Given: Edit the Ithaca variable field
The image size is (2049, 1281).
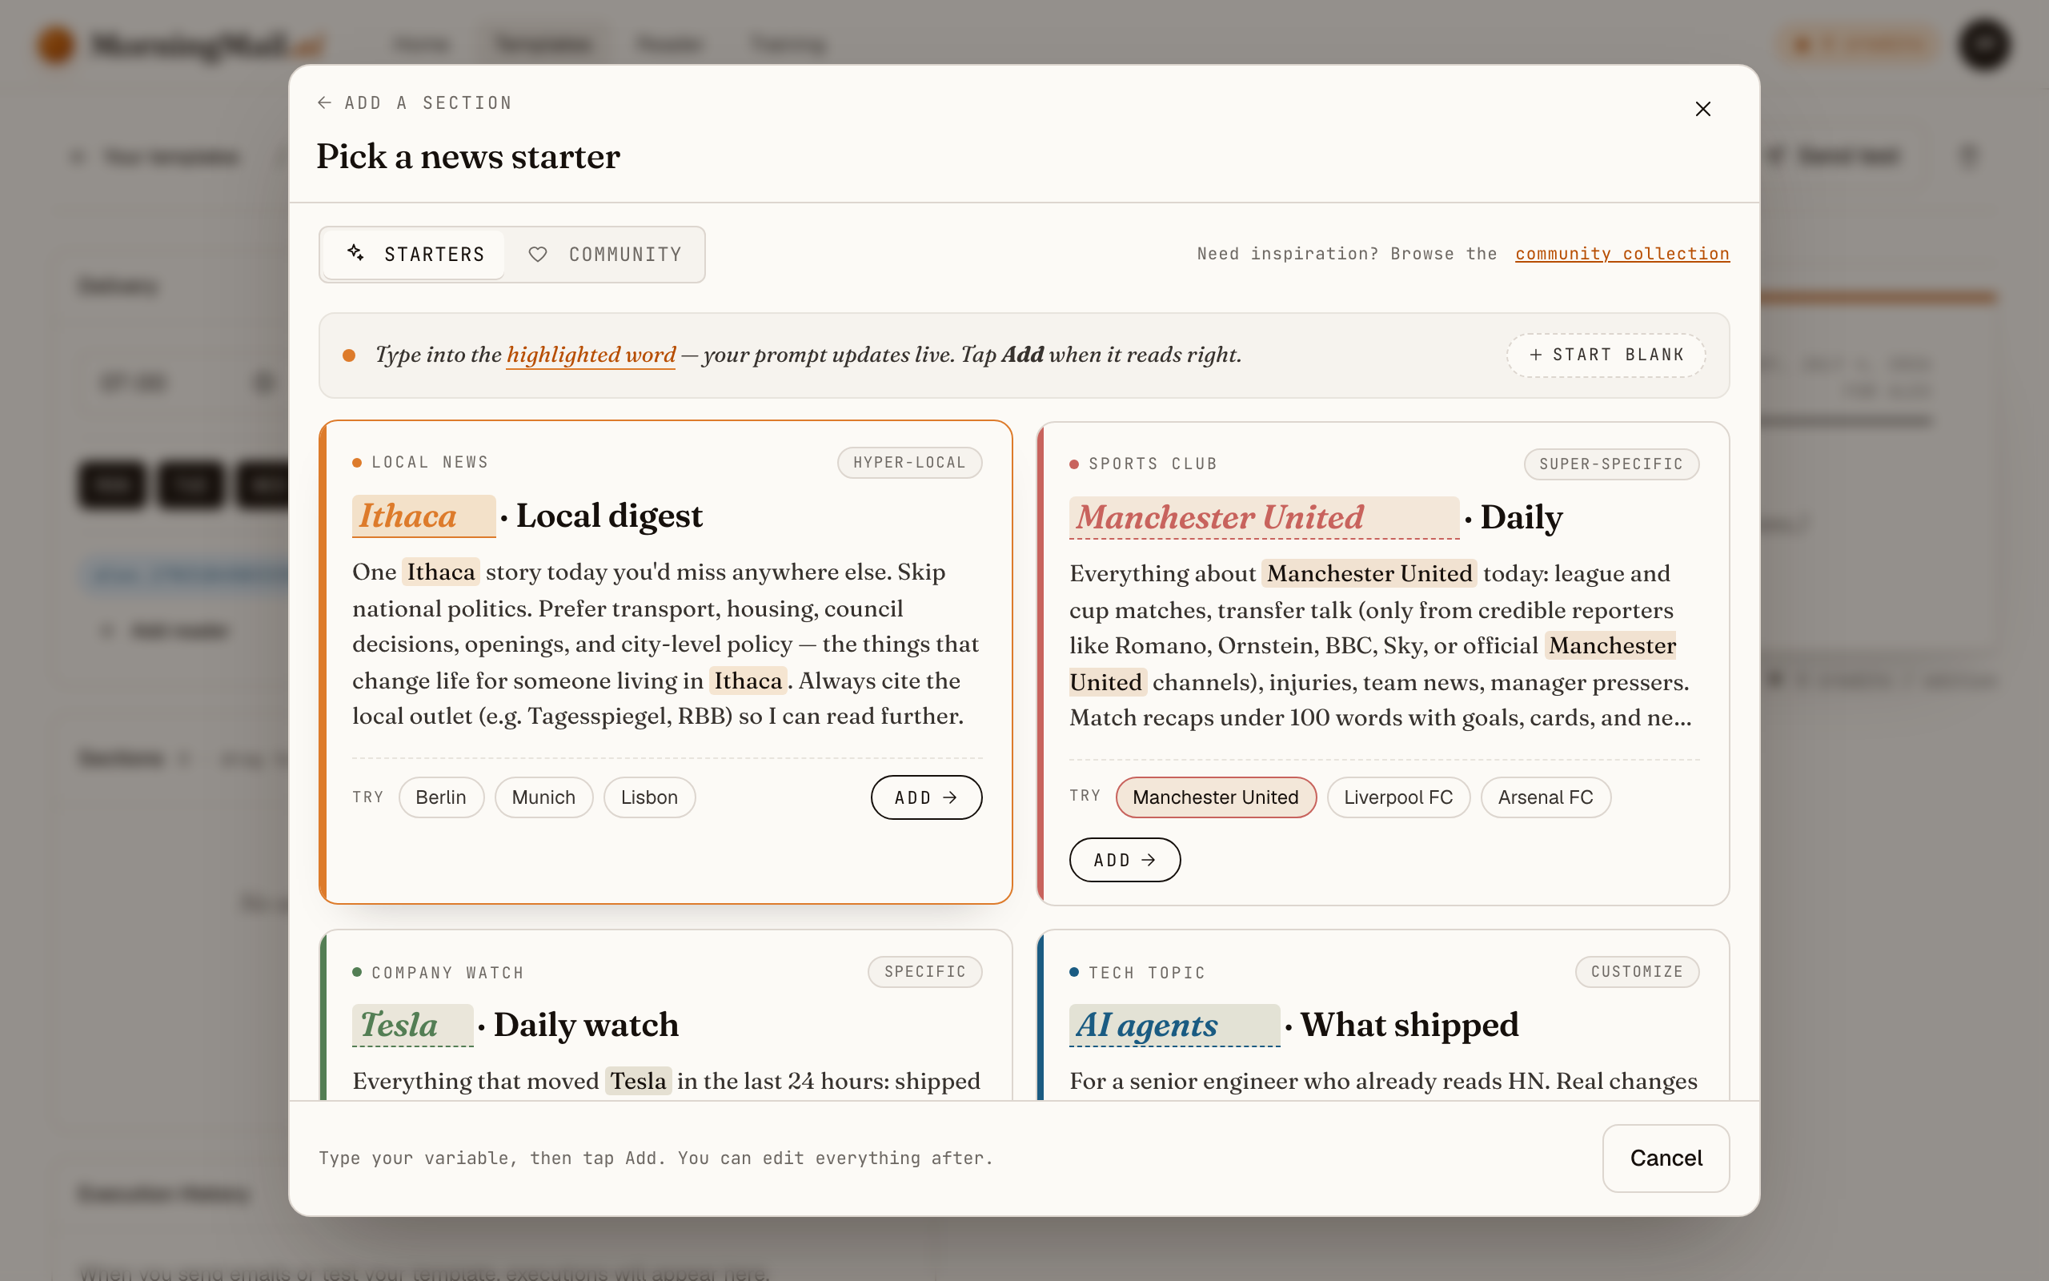Looking at the screenshot, I should [x=423, y=516].
